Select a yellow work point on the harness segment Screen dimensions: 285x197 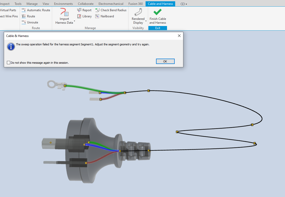(x=148, y=90)
